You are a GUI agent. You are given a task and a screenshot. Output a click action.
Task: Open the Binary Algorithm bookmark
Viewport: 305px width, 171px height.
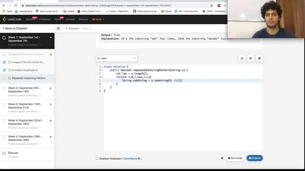[x=118, y=11]
